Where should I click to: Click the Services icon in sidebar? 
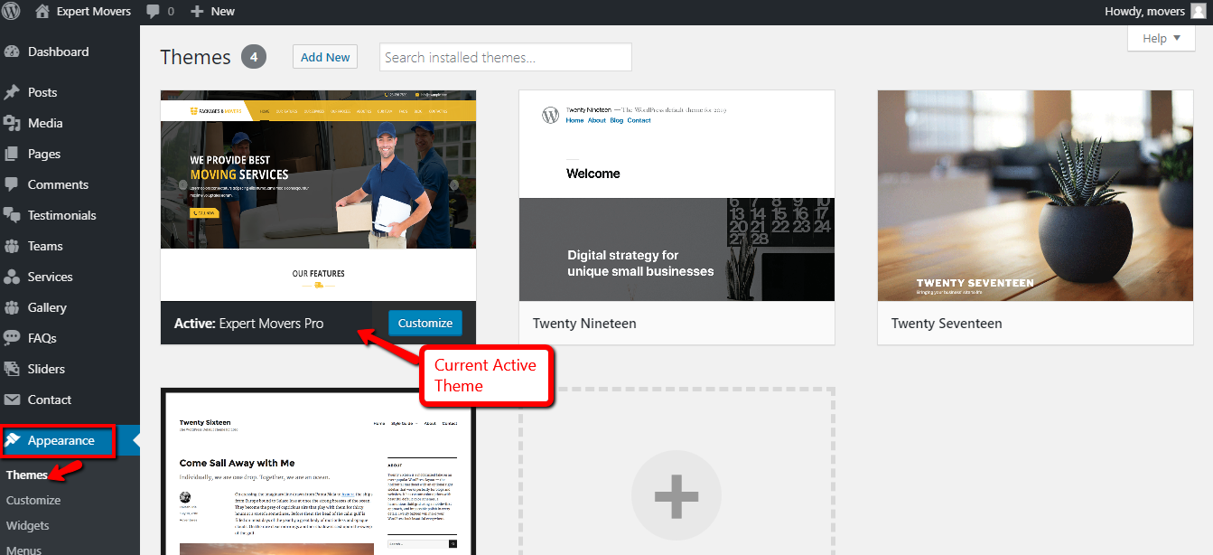(x=12, y=277)
